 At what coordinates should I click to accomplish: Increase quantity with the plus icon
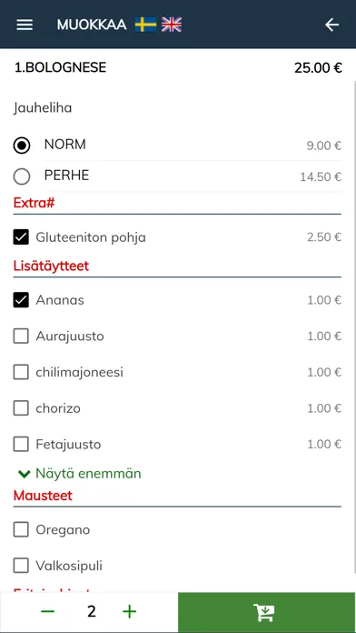point(130,611)
